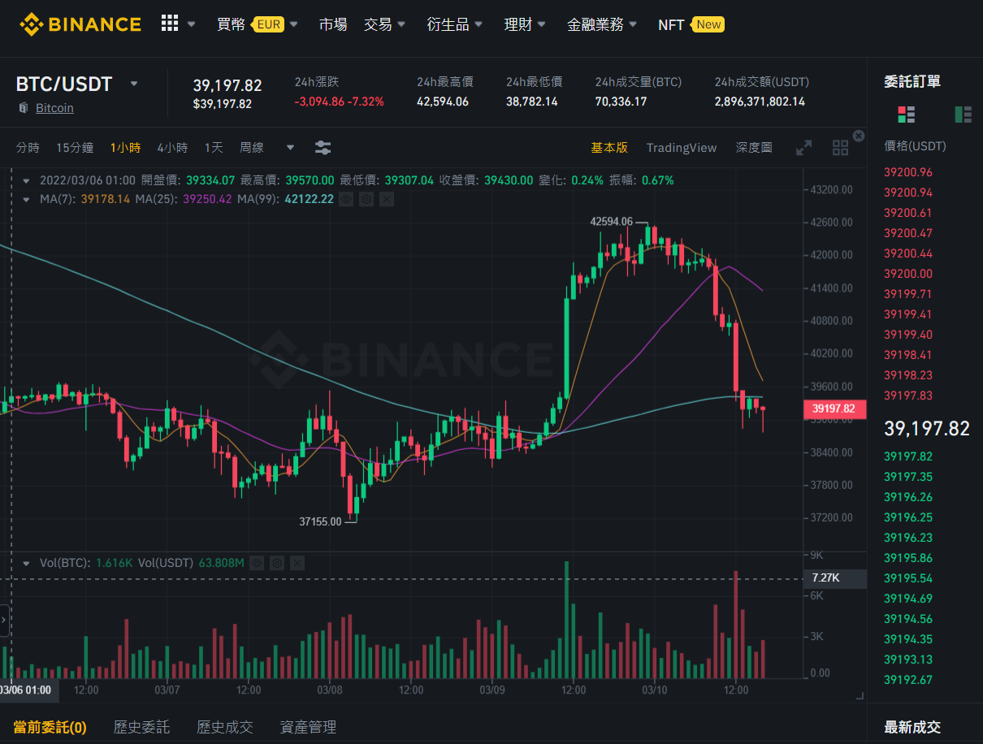
Task: Remove the MA indicator with X icon
Action: tap(387, 198)
